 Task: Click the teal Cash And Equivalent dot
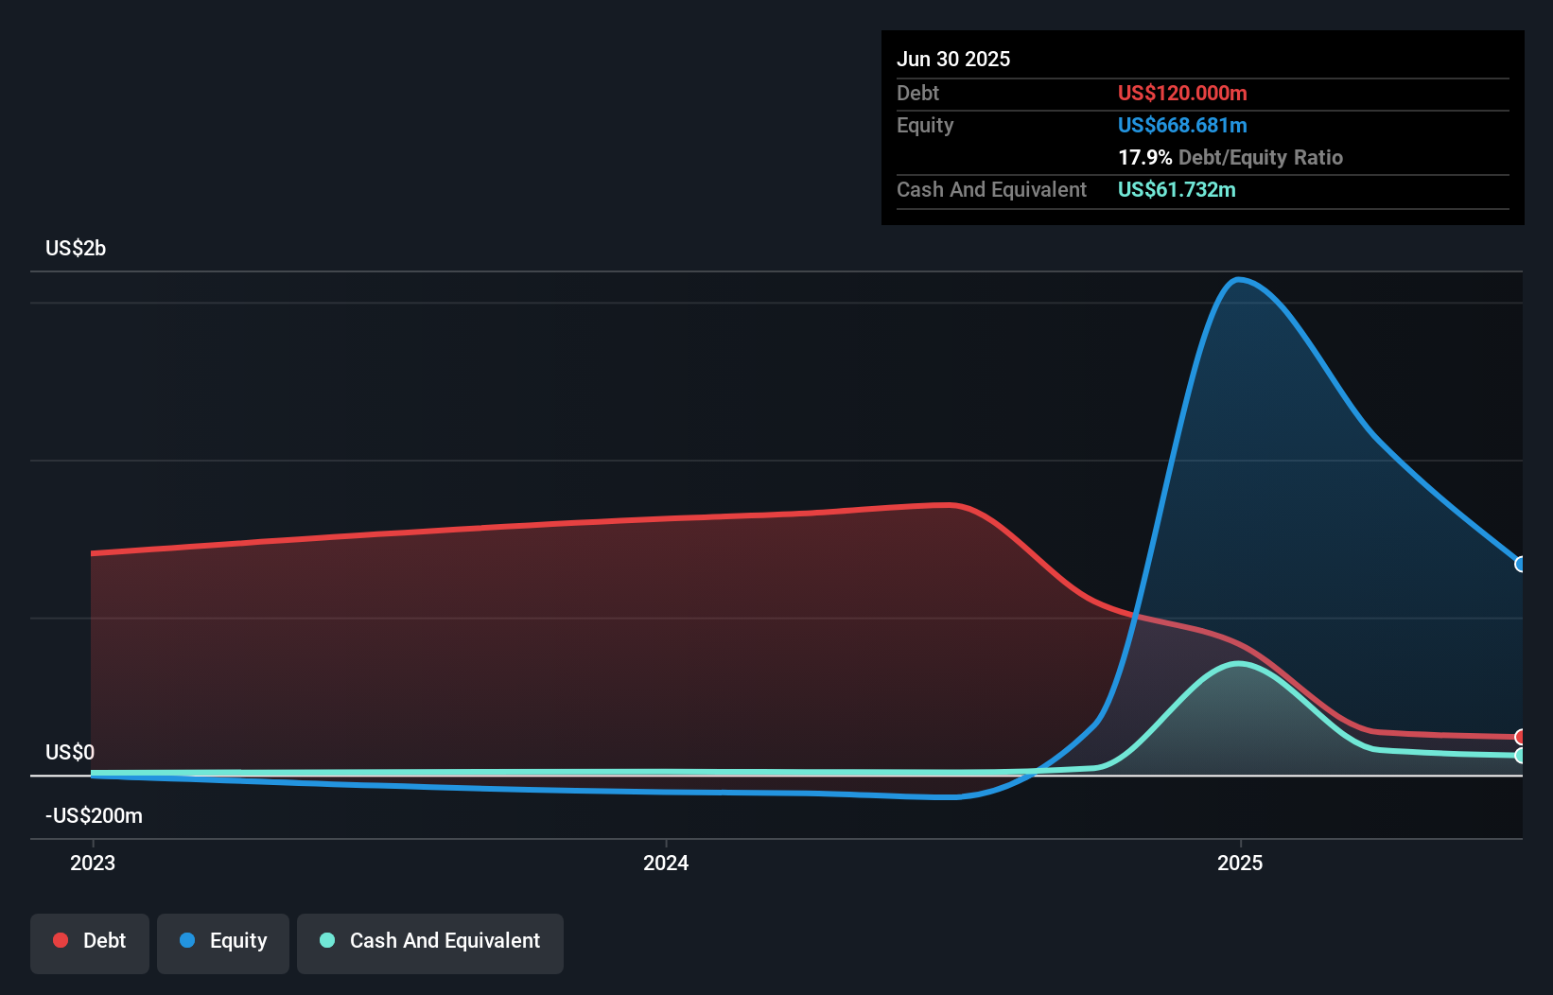(x=325, y=940)
